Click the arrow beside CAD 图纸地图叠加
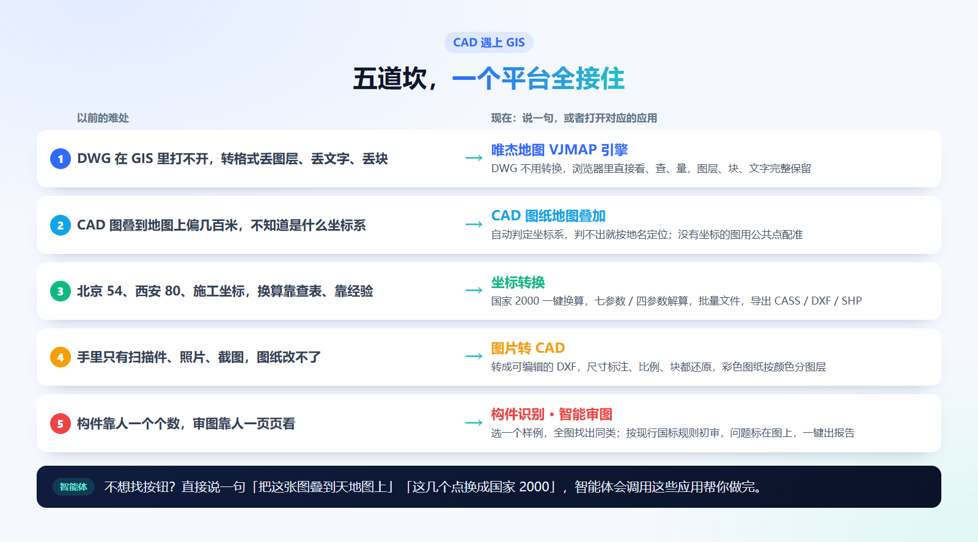This screenshot has width=978, height=542. coord(474,225)
